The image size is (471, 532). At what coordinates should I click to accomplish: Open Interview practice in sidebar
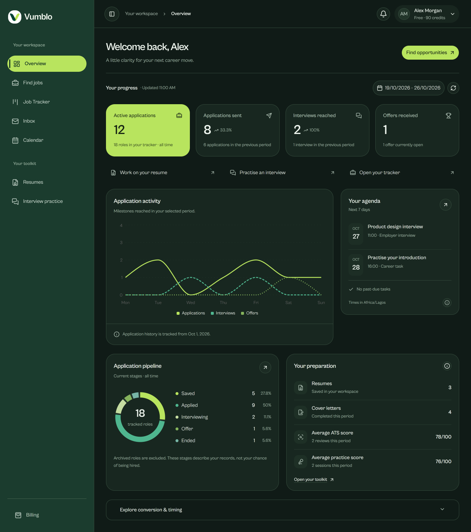47,201
